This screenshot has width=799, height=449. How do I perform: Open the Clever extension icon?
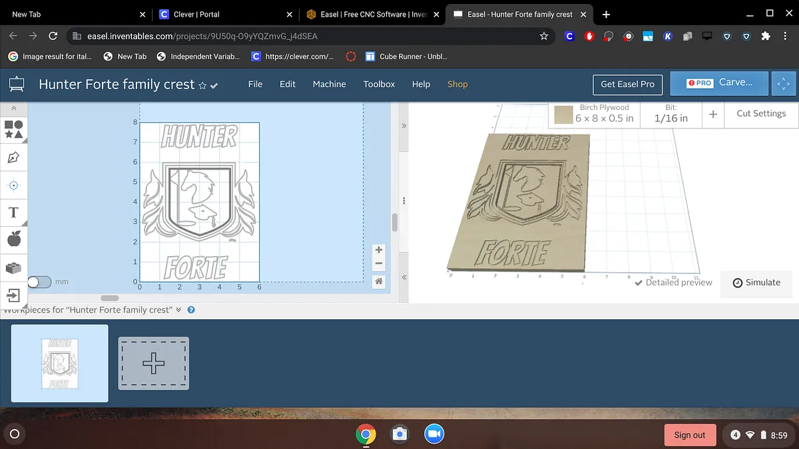pos(569,36)
